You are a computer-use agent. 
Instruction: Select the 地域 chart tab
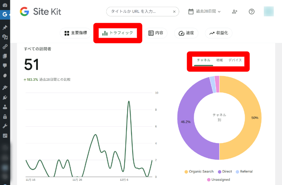pos(219,60)
